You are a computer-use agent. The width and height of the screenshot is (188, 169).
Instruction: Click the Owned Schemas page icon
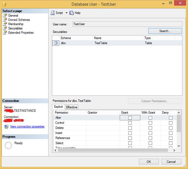(x=5, y=20)
